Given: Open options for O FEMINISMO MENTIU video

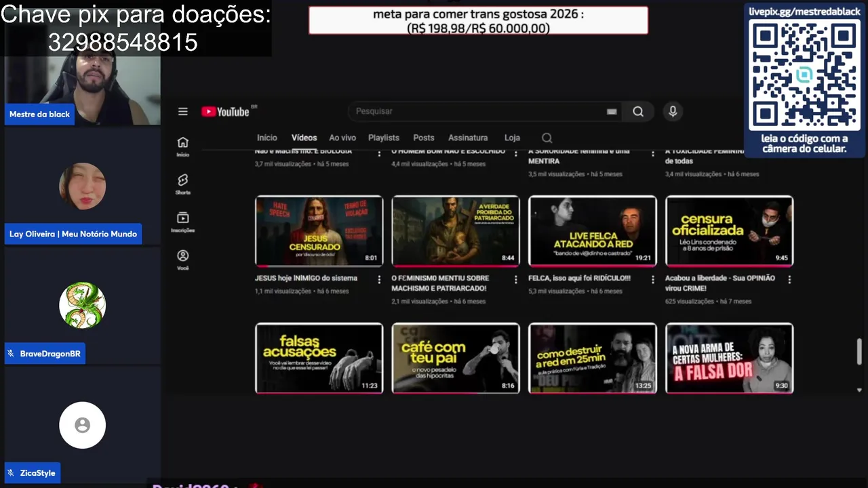Looking at the screenshot, I should 515,279.
